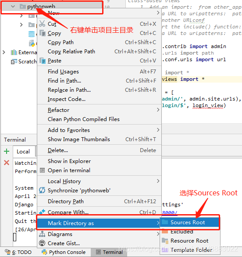The width and height of the screenshot is (242, 257).
Task: Click the External Libraries bars icon
Action: 14,52
